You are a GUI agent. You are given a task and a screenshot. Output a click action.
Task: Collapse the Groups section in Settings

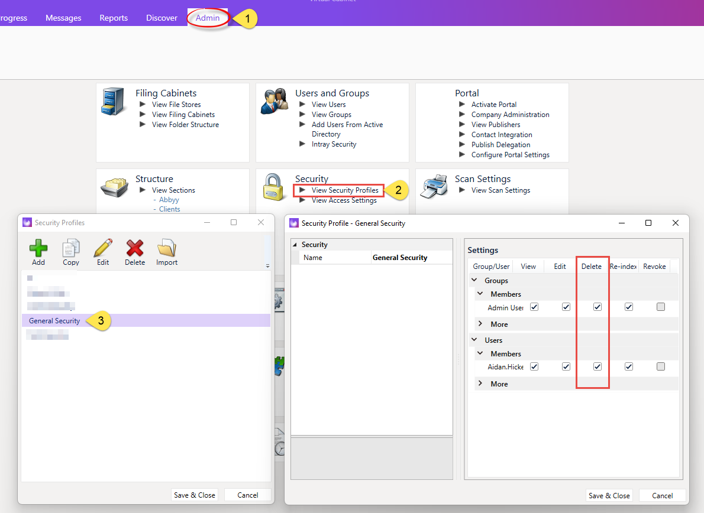(474, 280)
